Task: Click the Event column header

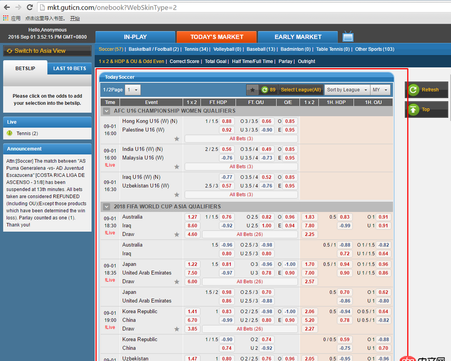Action: coord(151,102)
